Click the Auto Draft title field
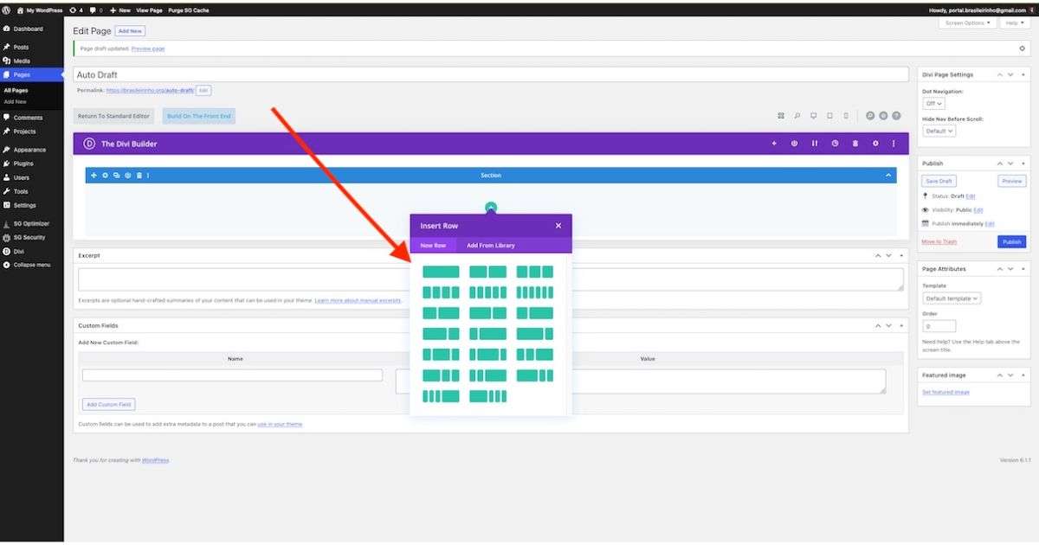 [491, 75]
